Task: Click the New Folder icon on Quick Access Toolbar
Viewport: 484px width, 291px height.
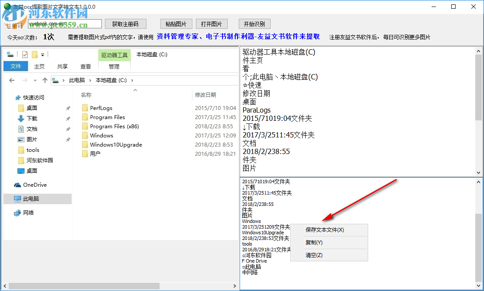Action: (x=34, y=54)
